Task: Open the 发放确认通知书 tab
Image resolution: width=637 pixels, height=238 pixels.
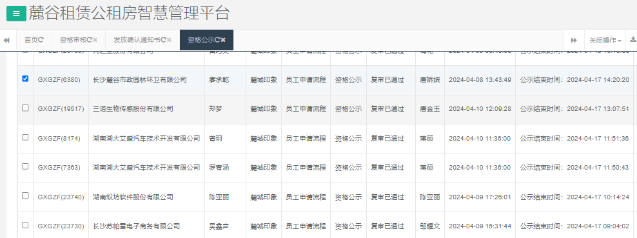Action: coord(142,40)
